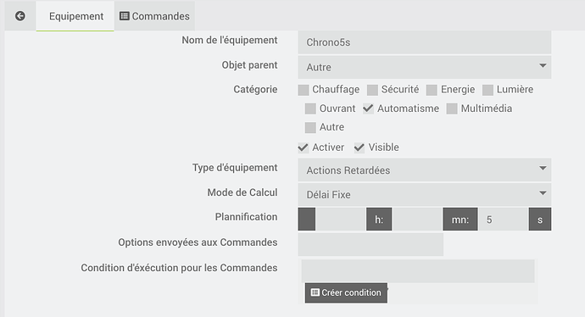The image size is (585, 317).
Task: Click the list icon on the Commandes tab
Action: (x=125, y=16)
